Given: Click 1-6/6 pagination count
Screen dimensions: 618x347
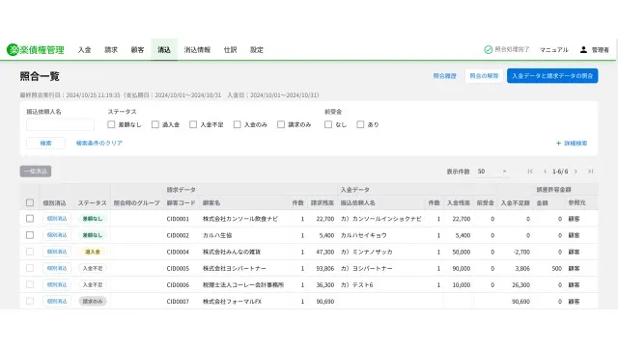Looking at the screenshot, I should (x=560, y=172).
